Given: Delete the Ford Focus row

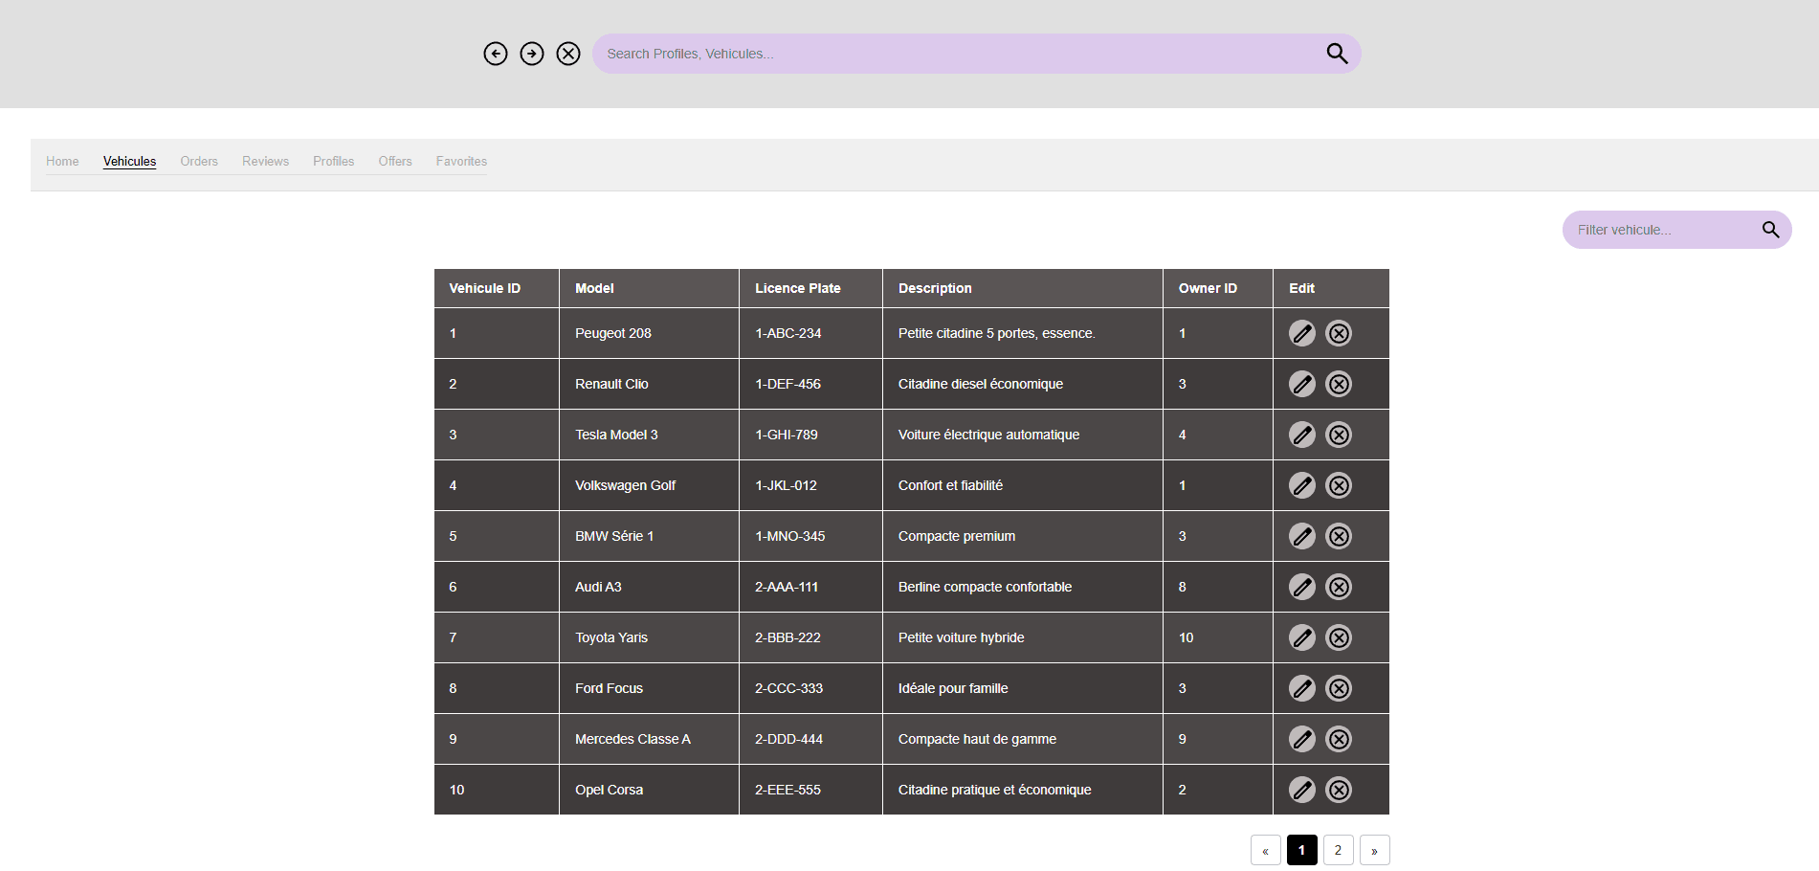Looking at the screenshot, I should tap(1339, 688).
